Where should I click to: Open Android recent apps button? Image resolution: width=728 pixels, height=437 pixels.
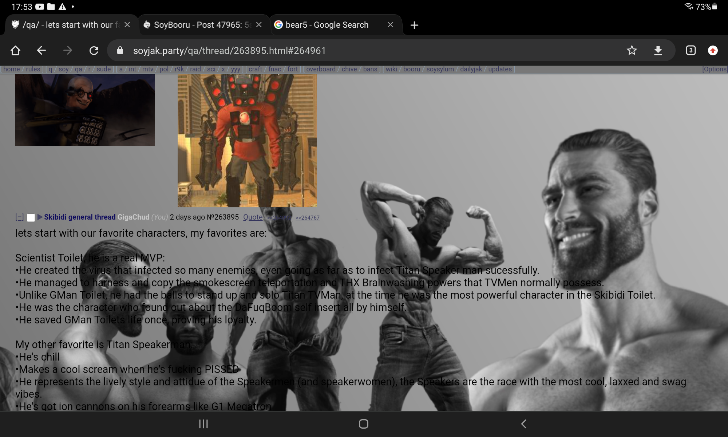203,424
